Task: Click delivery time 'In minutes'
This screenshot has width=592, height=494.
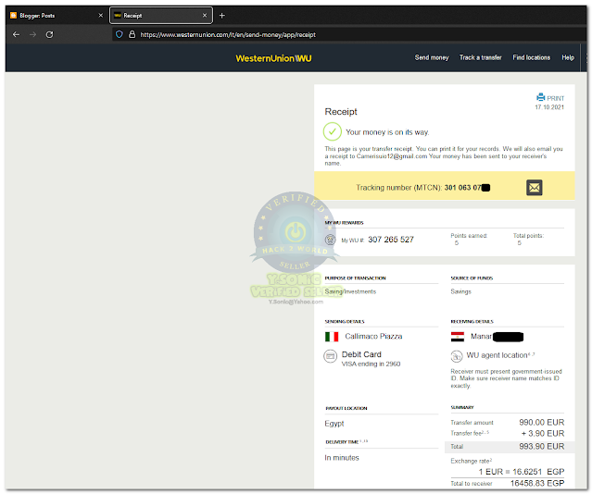Action: (342, 458)
